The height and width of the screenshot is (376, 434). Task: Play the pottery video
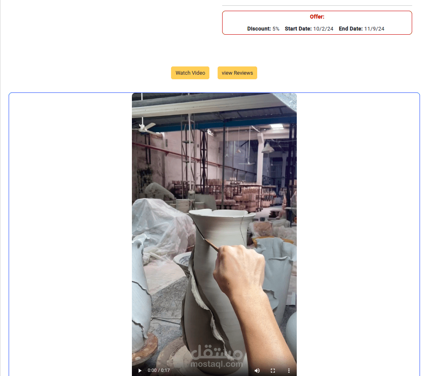coord(140,371)
